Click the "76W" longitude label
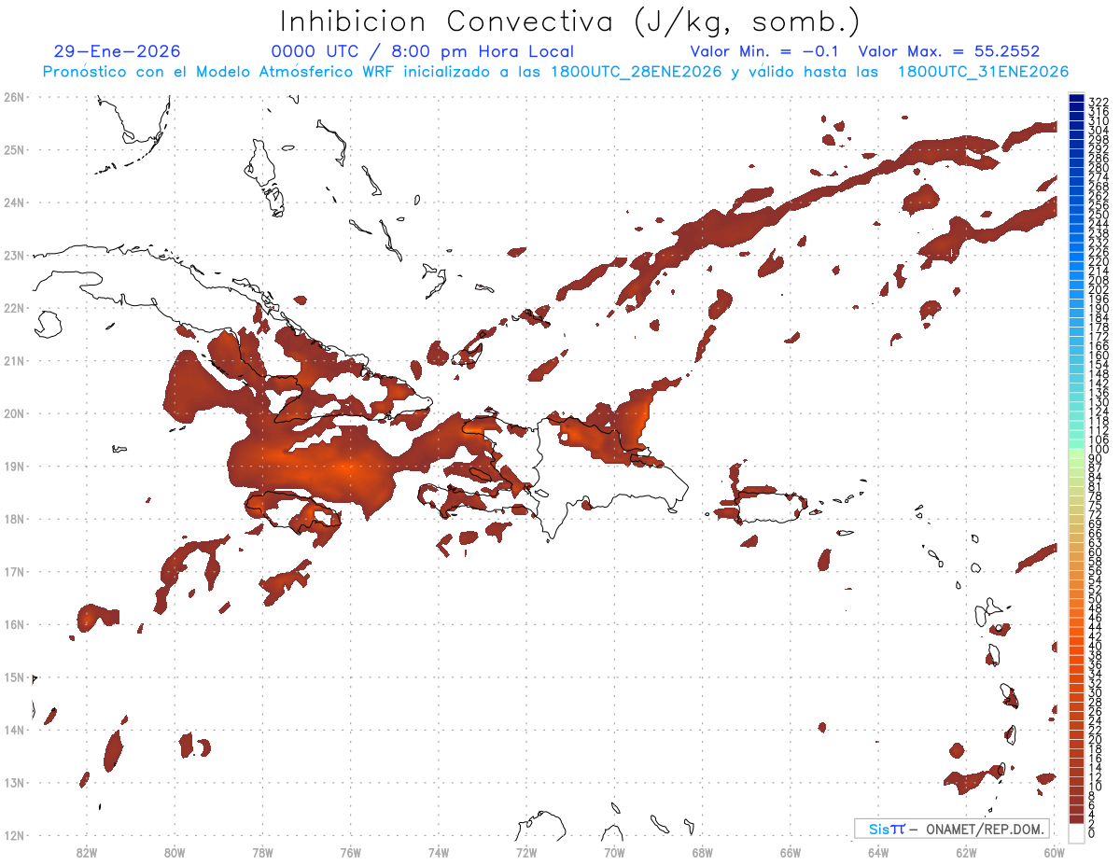1120x865 pixels. coord(350,852)
